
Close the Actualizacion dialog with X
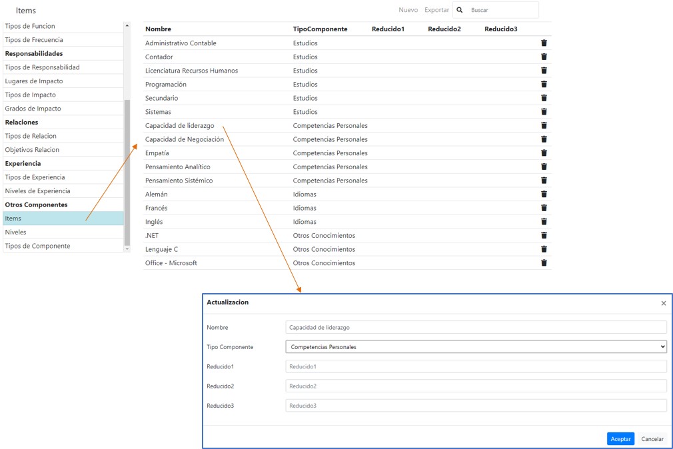click(x=663, y=303)
